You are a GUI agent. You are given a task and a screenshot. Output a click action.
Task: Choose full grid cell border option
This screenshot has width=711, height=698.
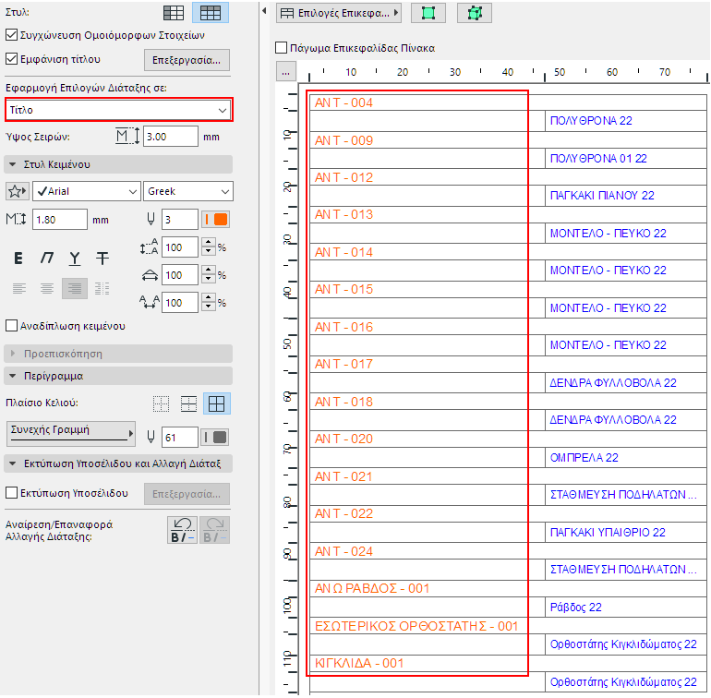pos(217,403)
